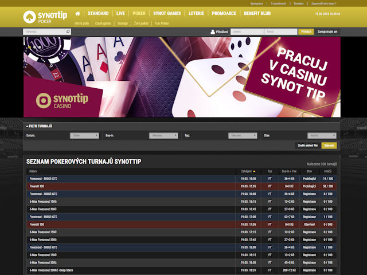Go to Turnaje submenu link

(122, 23)
